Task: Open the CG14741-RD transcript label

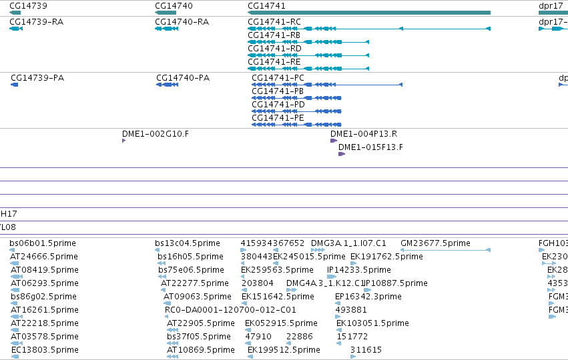Action: [x=274, y=49]
